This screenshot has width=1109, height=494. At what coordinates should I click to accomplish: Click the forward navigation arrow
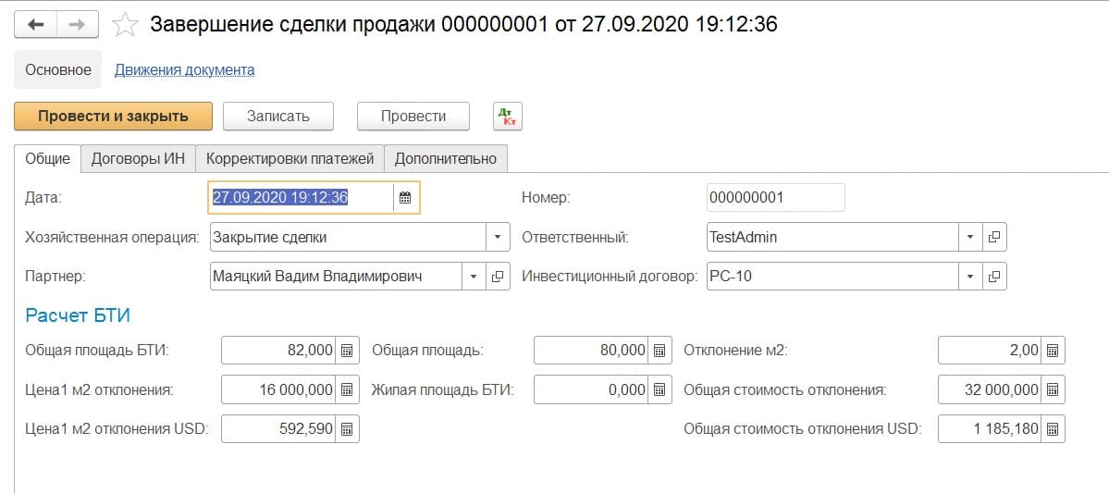(x=78, y=25)
